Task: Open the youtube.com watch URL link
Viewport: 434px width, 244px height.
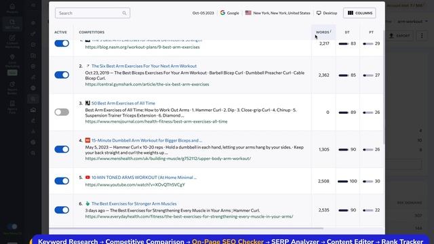Action: (x=135, y=184)
